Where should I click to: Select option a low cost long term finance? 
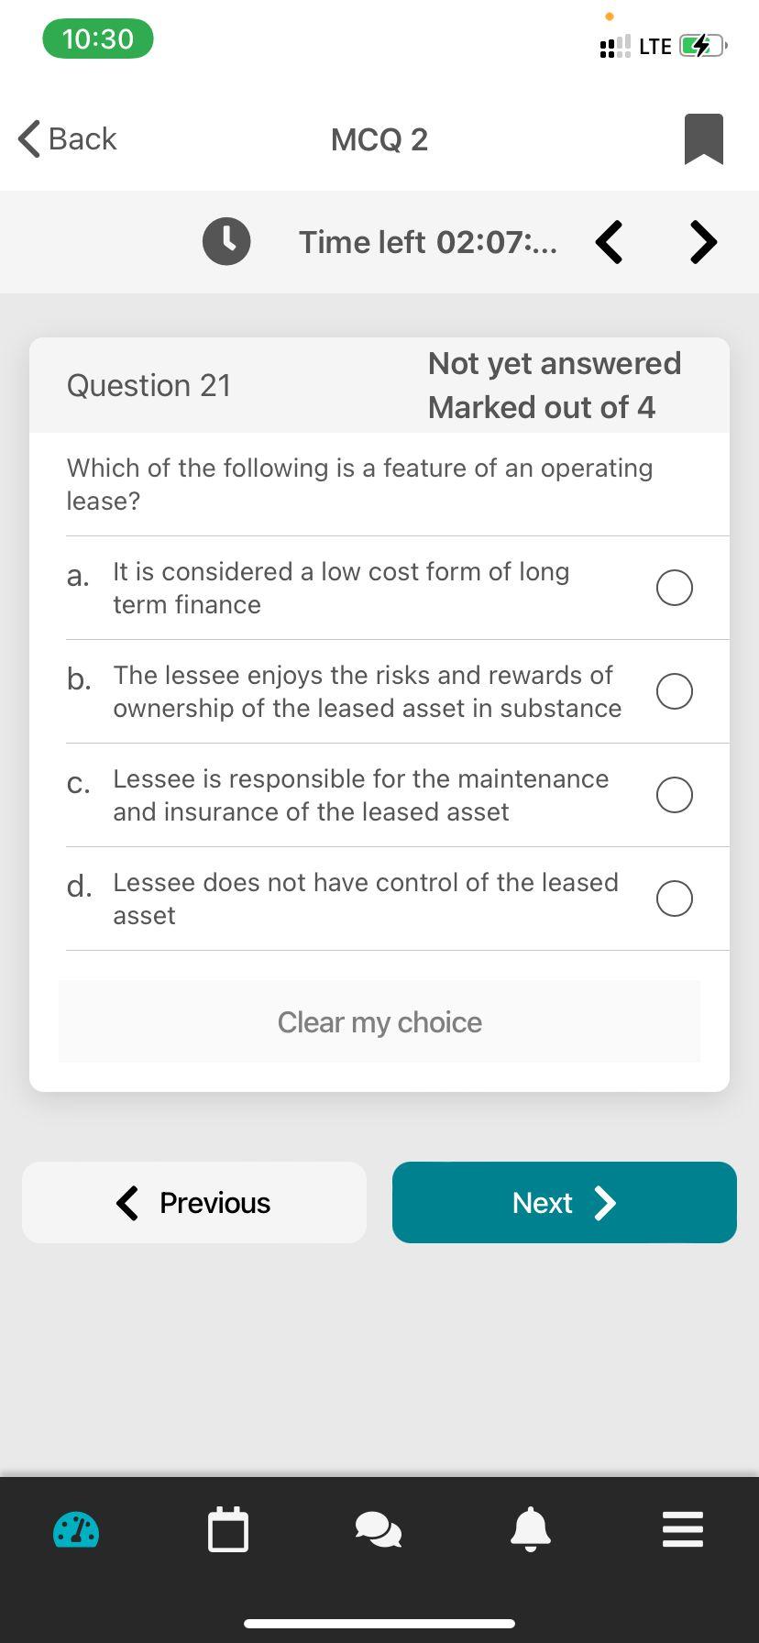click(x=674, y=588)
